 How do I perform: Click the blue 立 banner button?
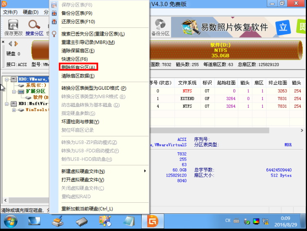[283, 27]
